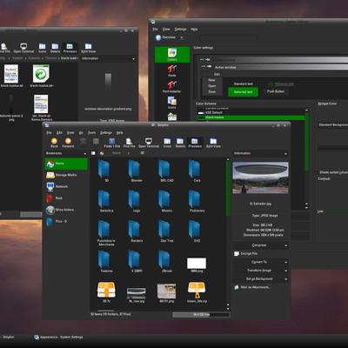This screenshot has height=348, width=348.
Task: Click Selected text preview in Color settings
Action: (243, 92)
